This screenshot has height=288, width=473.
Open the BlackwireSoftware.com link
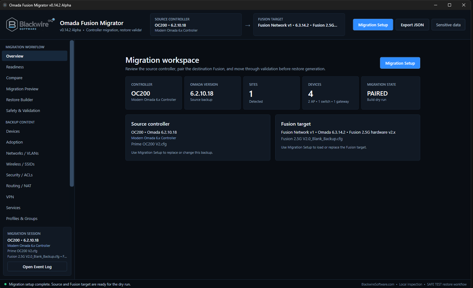click(378, 284)
